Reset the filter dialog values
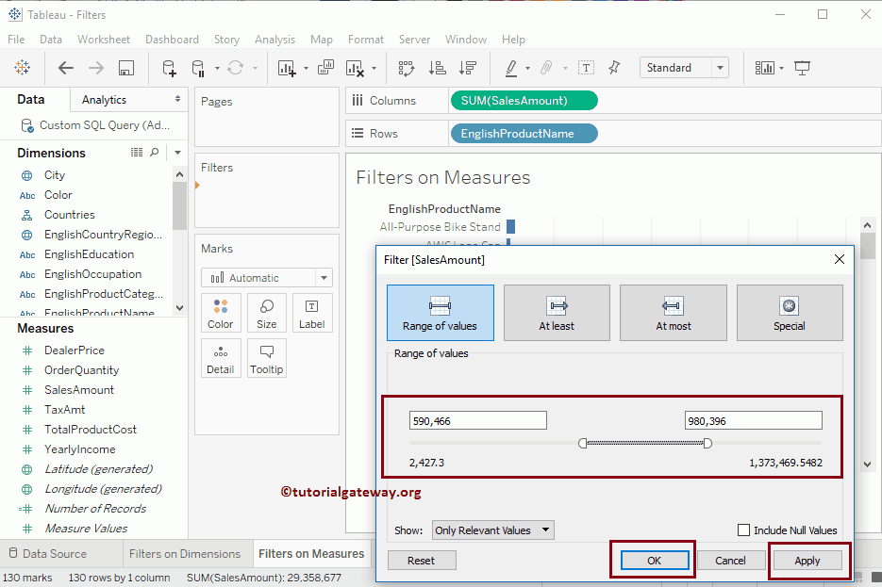The width and height of the screenshot is (882, 587). tap(421, 560)
